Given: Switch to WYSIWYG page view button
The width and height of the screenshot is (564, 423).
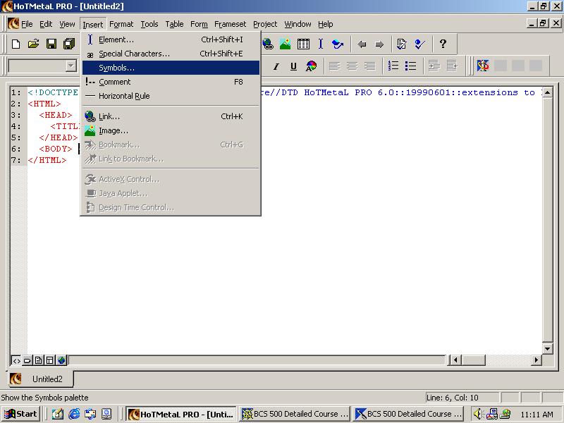Looking at the screenshot, I should 39,360.
